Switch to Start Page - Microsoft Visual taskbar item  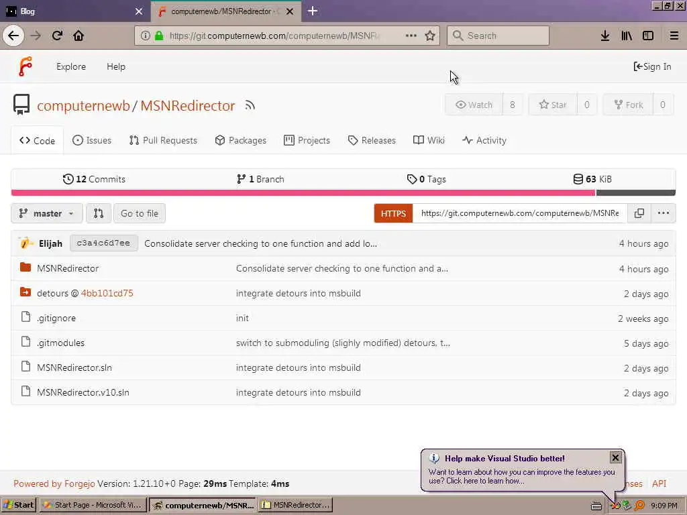(93, 505)
